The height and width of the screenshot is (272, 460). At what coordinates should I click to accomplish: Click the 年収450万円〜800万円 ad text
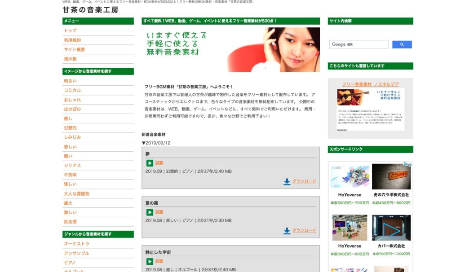tap(391, 203)
